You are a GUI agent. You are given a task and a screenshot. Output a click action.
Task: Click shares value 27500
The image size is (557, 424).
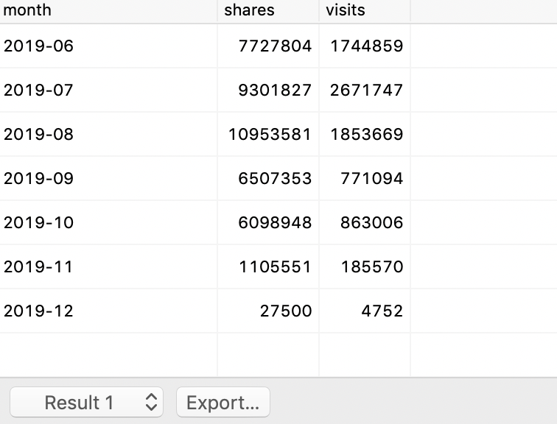(x=286, y=311)
